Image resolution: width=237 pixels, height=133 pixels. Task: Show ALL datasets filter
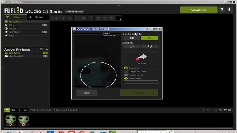tap(7, 110)
